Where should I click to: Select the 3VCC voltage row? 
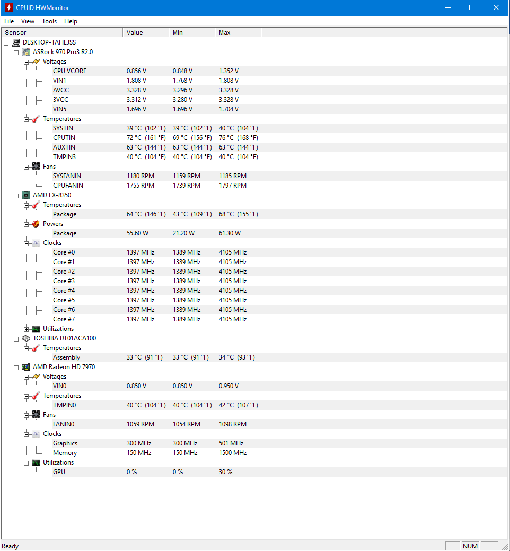pos(279,100)
